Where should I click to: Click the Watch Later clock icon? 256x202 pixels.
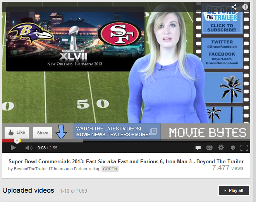(233, 148)
